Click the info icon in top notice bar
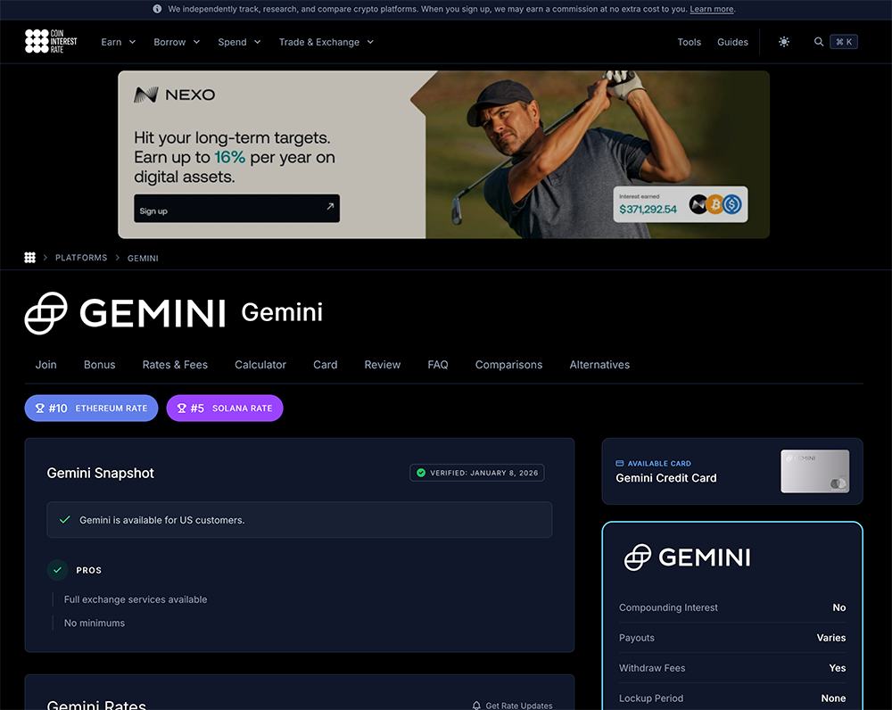Image resolution: width=892 pixels, height=710 pixels. (157, 9)
